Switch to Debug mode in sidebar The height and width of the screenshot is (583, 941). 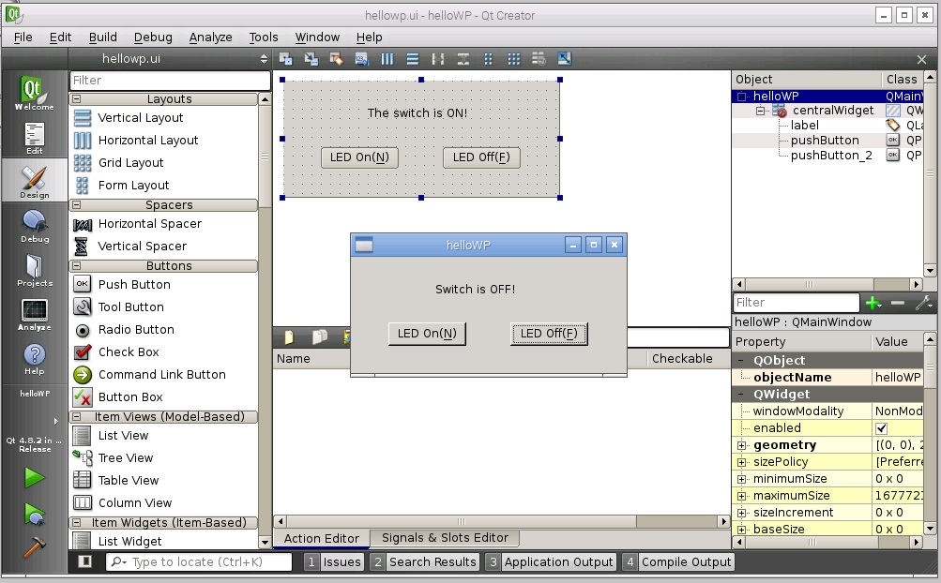click(35, 226)
